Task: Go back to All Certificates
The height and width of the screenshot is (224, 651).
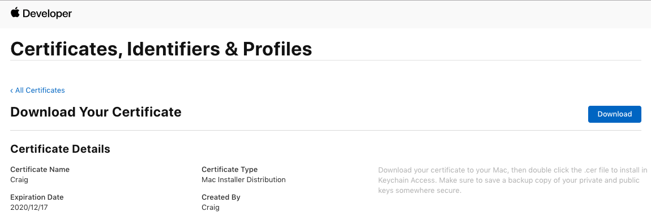Action: pos(37,91)
